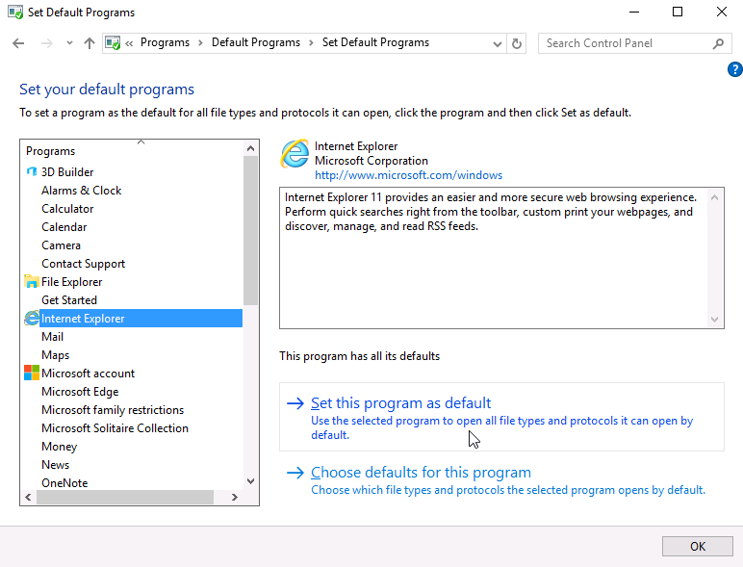743x567 pixels.
Task: Select Maps in the programs list
Action: click(56, 355)
